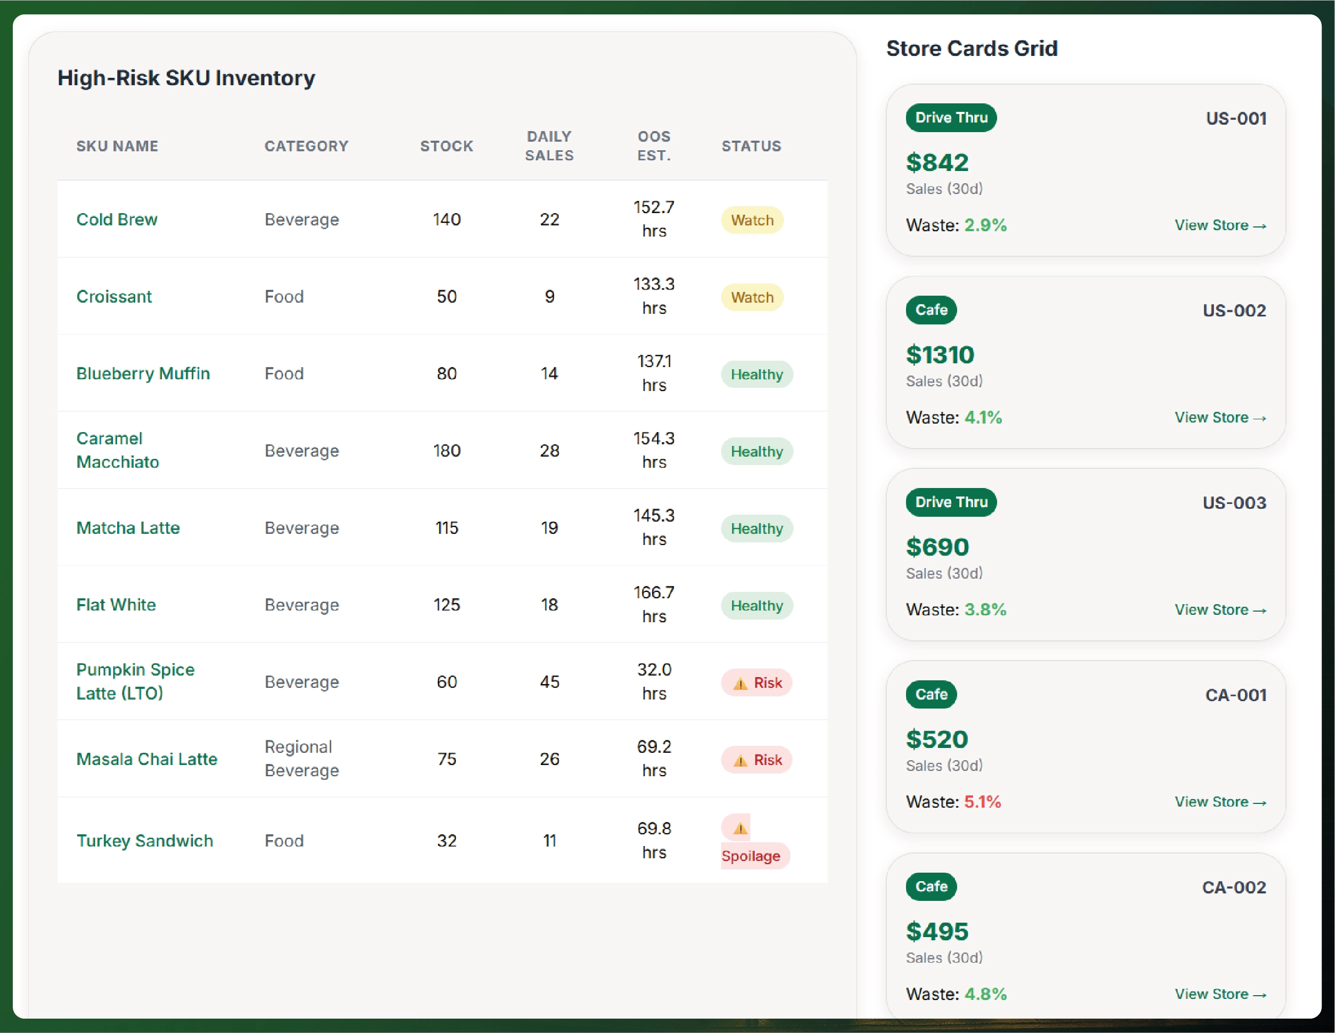Click the Turkey Sandwich spoilage warning icon
This screenshot has height=1033, width=1335.
click(x=740, y=828)
